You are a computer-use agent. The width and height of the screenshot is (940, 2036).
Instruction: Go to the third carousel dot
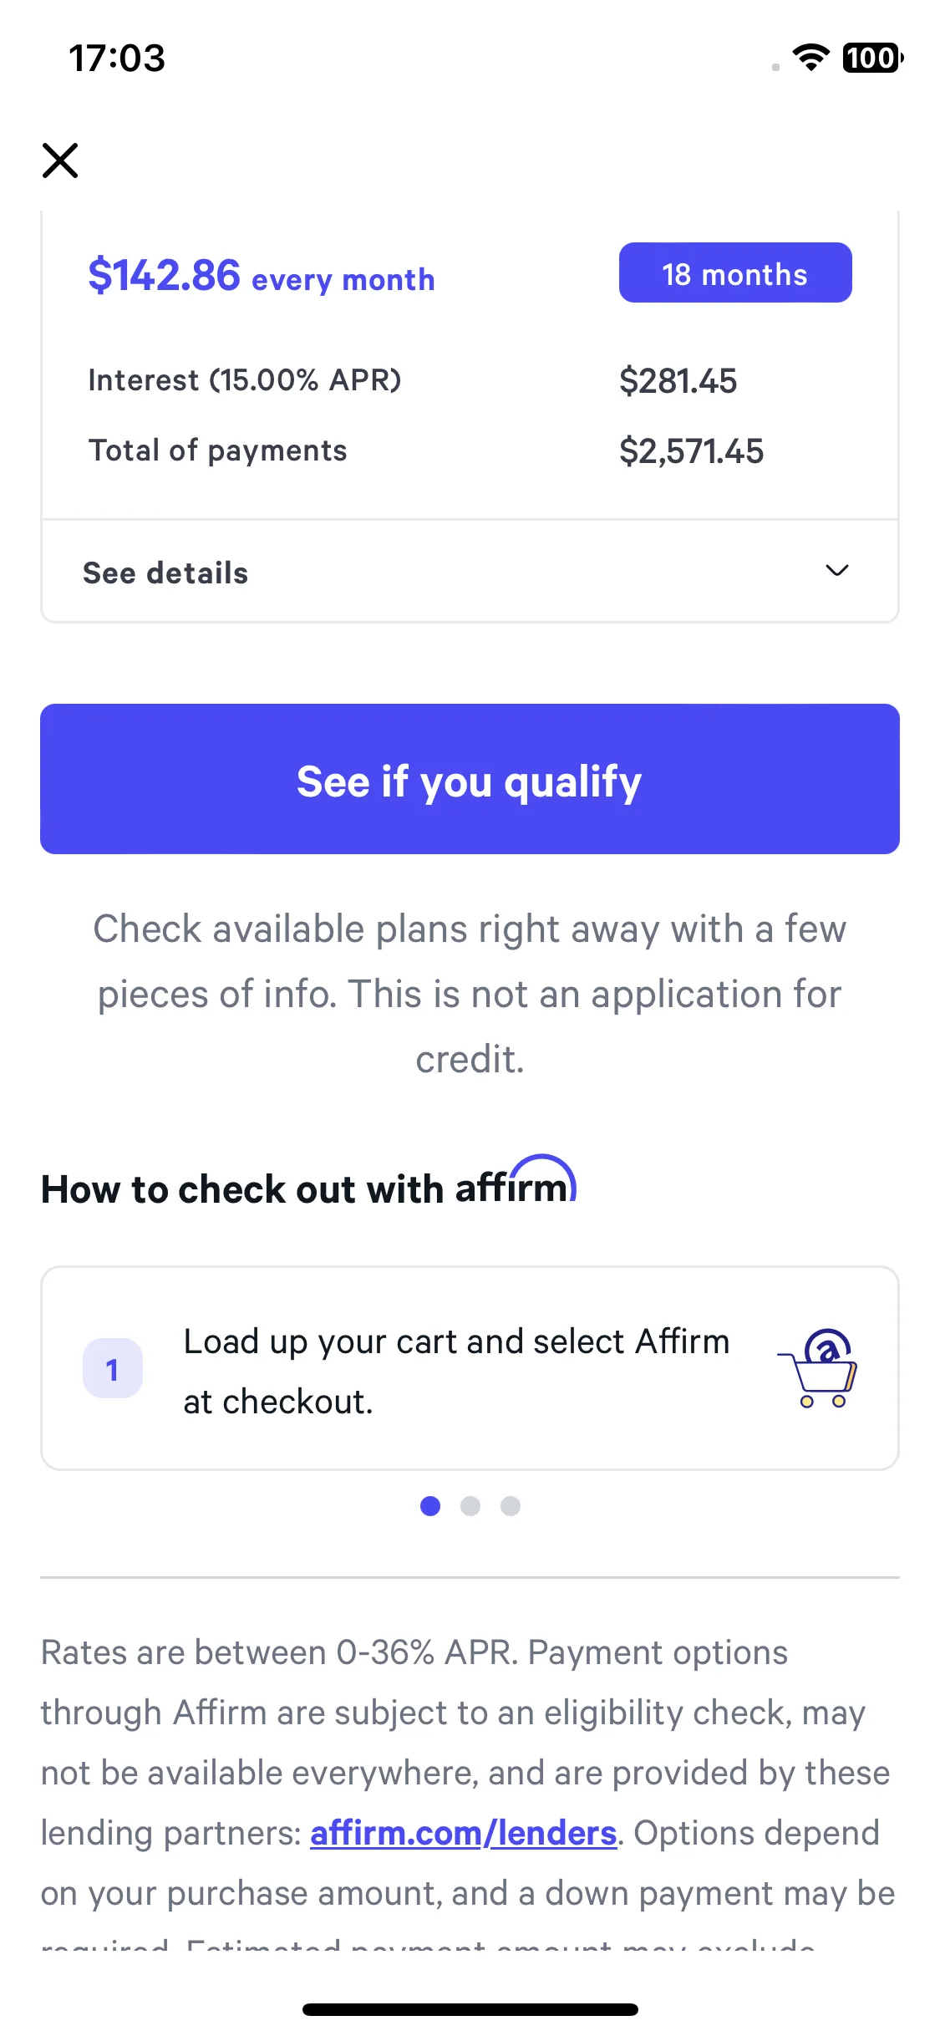click(511, 1506)
